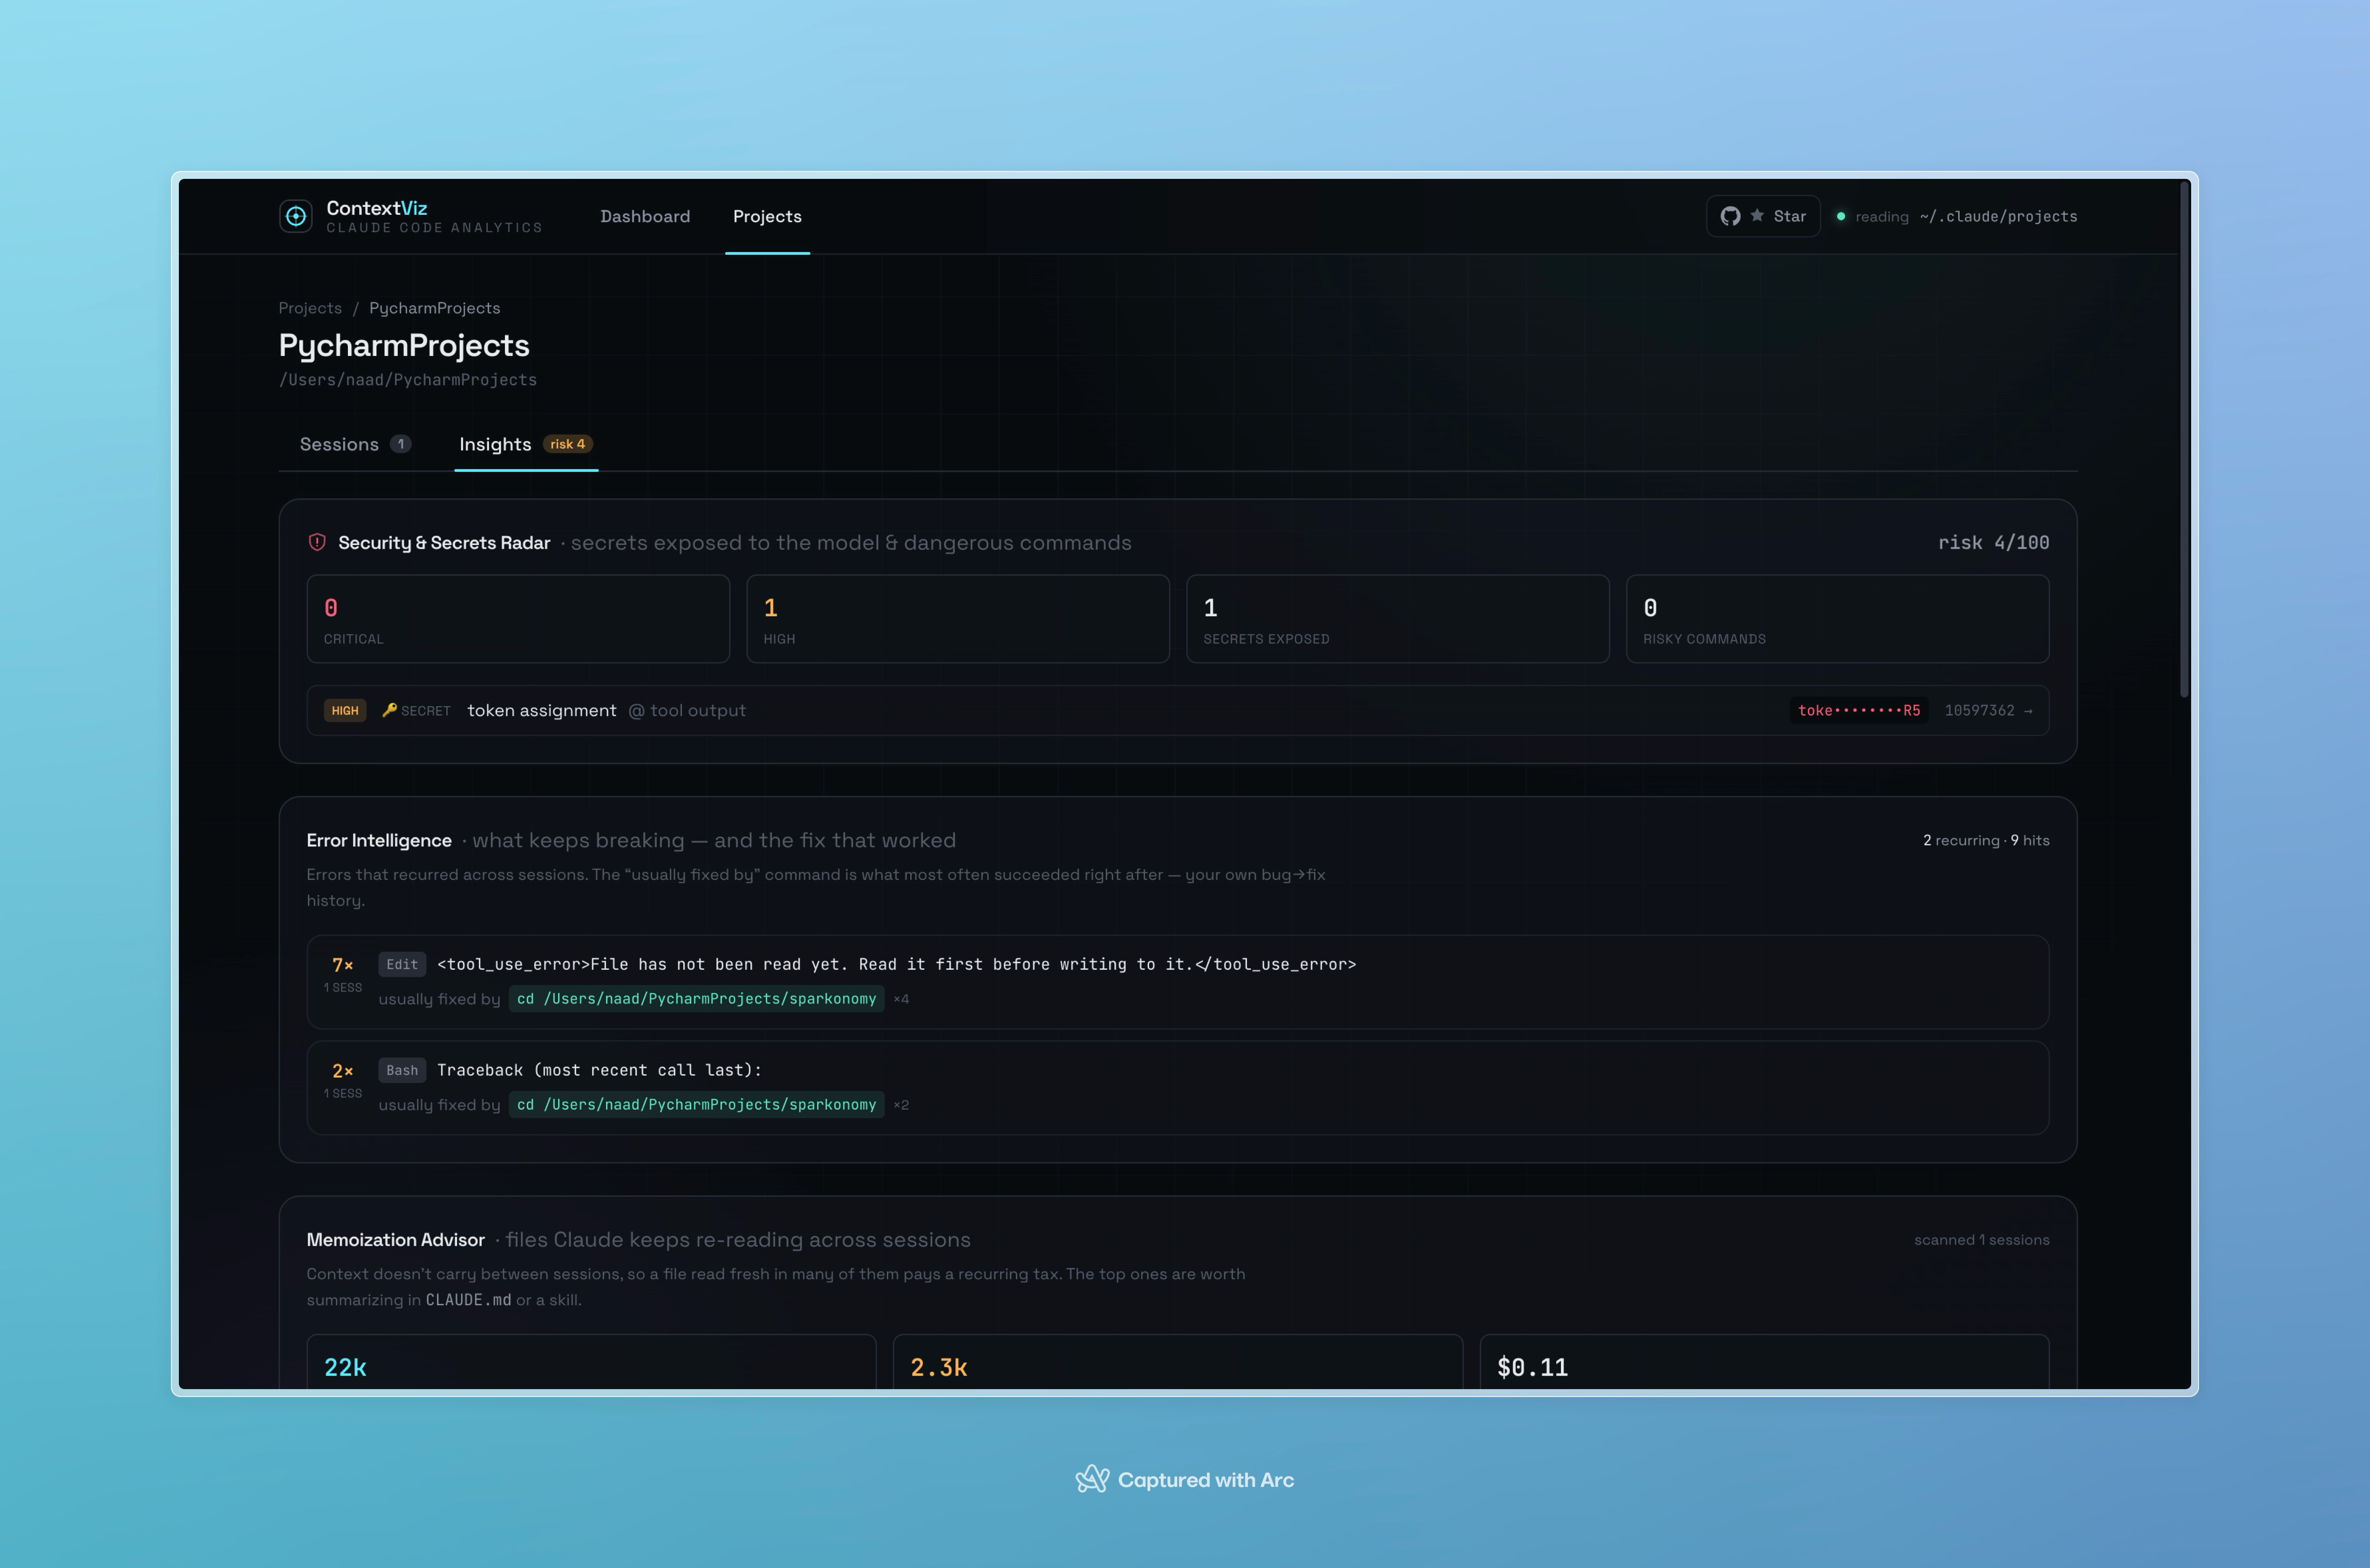Viewport: 2370px width, 1568px height.
Task: Click the fix command chip marked ×2
Action: point(696,1105)
